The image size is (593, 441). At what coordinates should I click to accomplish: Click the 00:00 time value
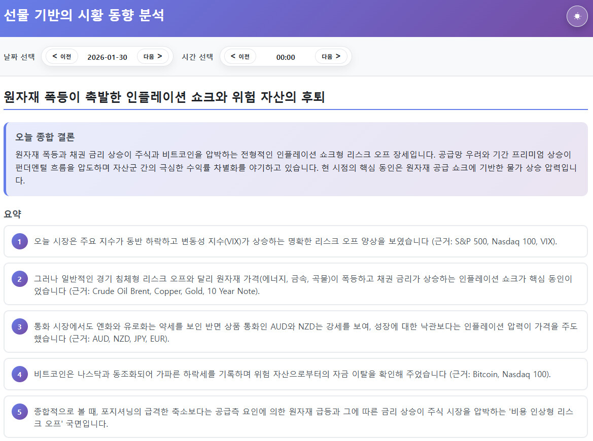tap(286, 57)
